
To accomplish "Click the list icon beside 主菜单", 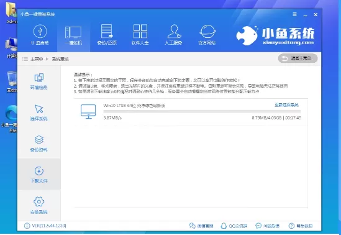I will pyautogui.click(x=25, y=59).
